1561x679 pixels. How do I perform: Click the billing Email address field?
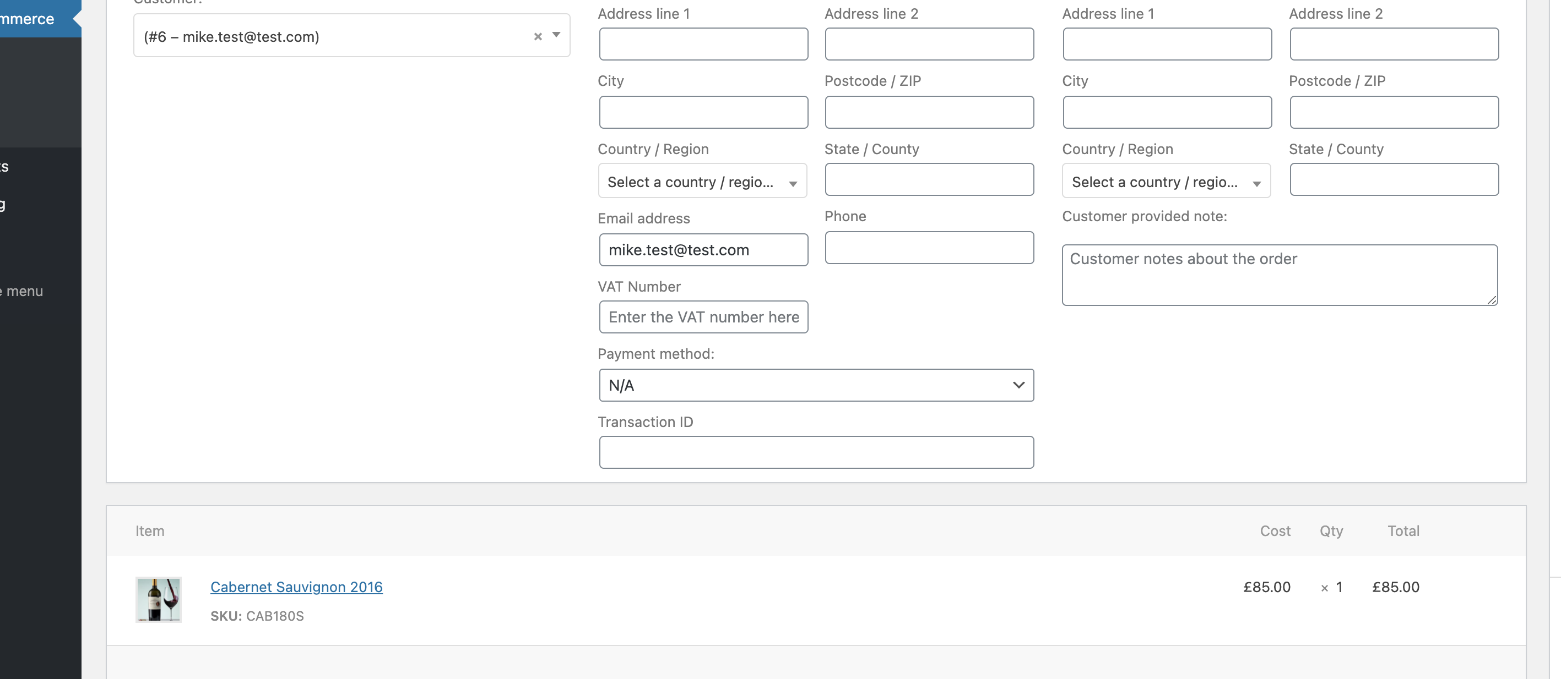pos(703,249)
